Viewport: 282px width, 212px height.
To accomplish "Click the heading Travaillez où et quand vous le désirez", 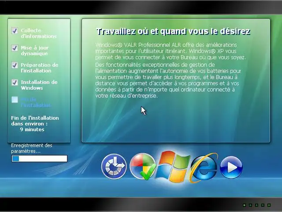I will [173, 31].
